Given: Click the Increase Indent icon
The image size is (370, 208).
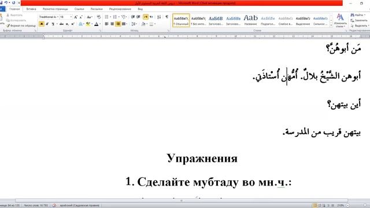Looking at the screenshot, I should tap(139, 17).
